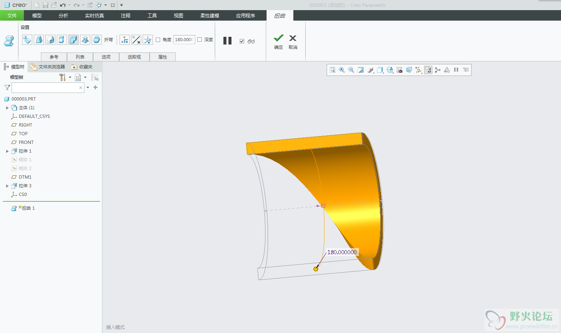Click the regenerate icon in quick access
Image resolution: width=561 pixels, height=333 pixels.
[x=90, y=5]
